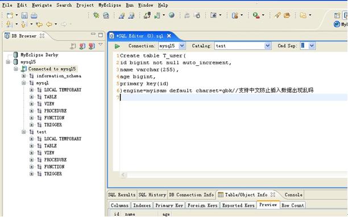348x217 pixels.
Task: Click the Print toolbar icon
Action: (x=34, y=15)
